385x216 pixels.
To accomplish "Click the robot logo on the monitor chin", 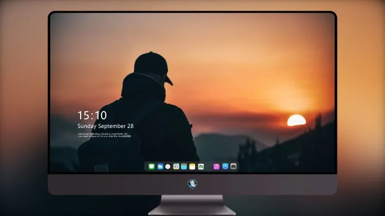I will coord(192,184).
